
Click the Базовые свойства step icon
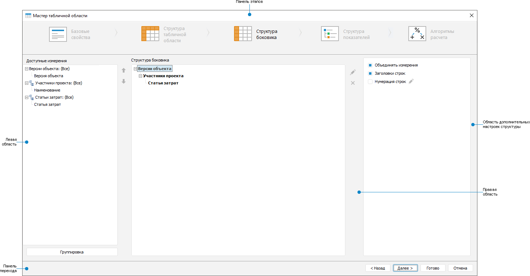[58, 34]
